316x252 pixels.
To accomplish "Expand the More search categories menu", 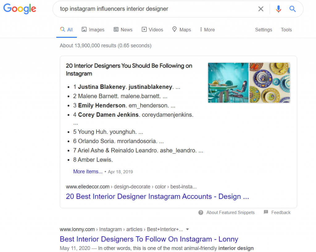I will 207,29.
